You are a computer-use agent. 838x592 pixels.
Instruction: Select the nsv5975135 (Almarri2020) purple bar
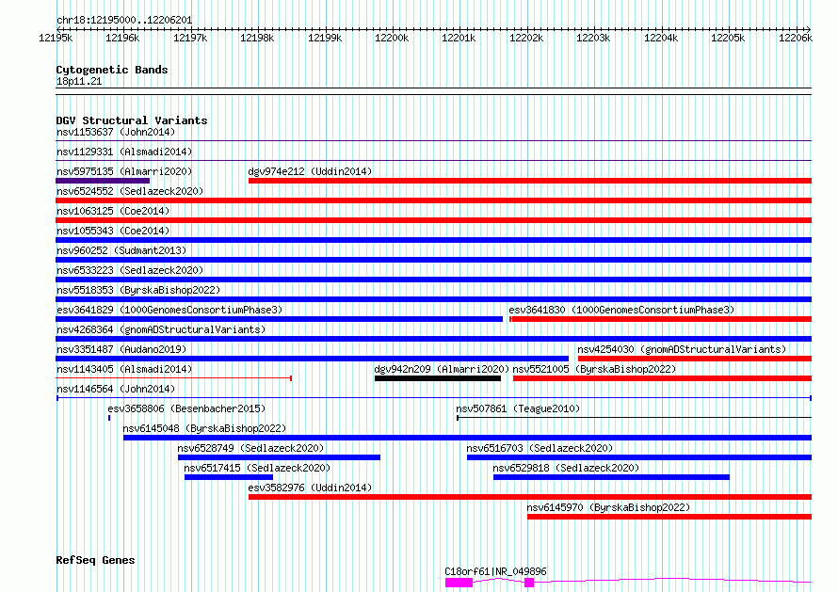click(x=103, y=181)
